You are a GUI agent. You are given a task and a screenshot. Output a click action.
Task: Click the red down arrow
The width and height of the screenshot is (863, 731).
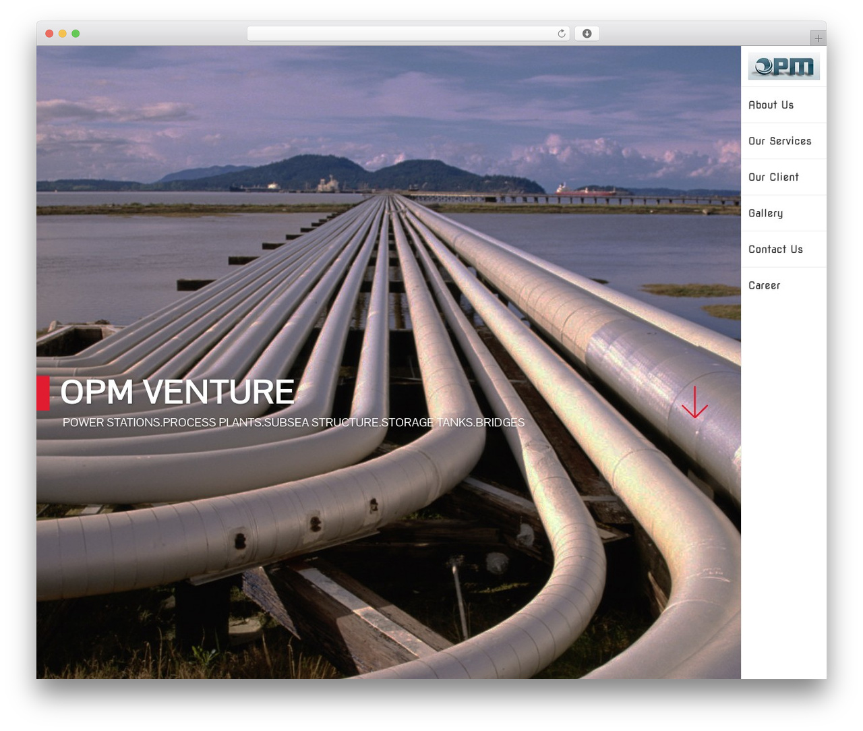pos(694,403)
